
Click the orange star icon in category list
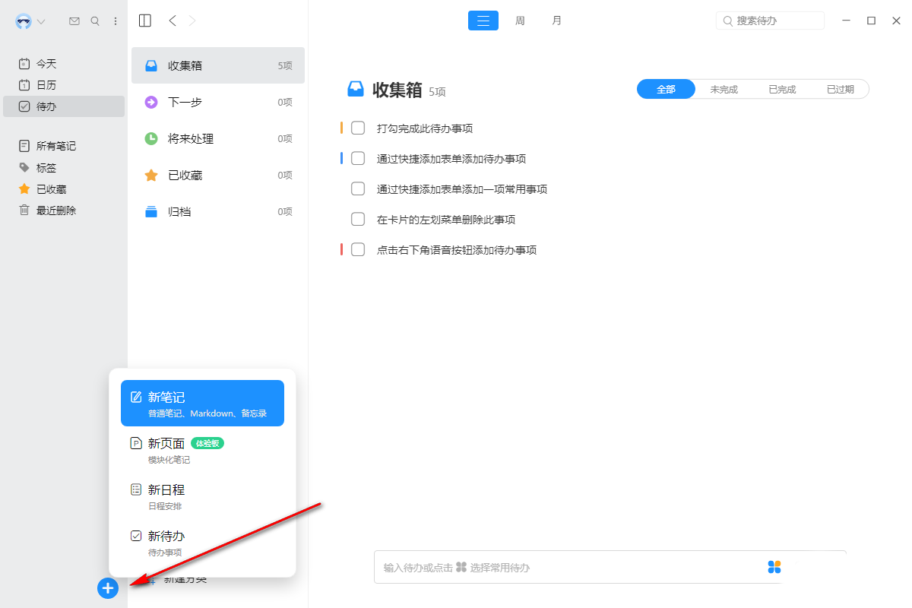click(x=151, y=175)
